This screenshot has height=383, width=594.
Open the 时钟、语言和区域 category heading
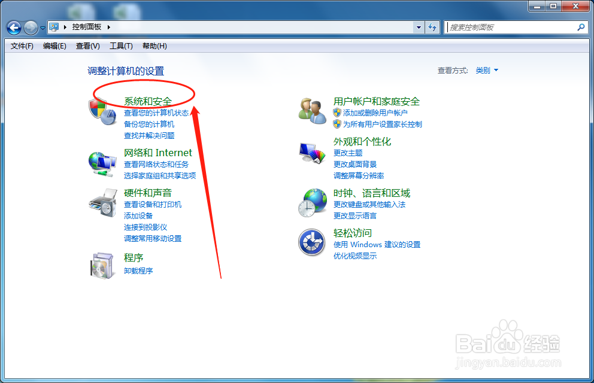click(x=372, y=193)
